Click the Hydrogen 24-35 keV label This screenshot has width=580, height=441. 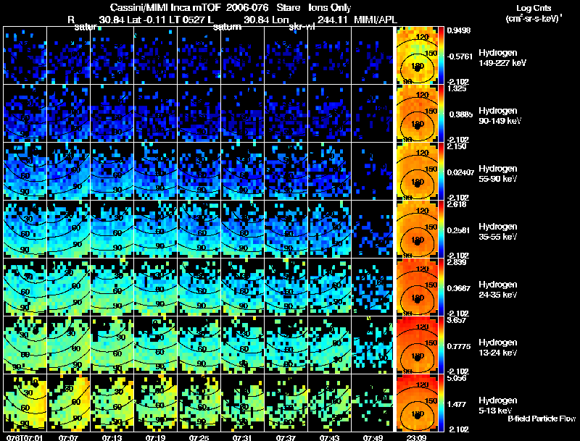point(498,290)
